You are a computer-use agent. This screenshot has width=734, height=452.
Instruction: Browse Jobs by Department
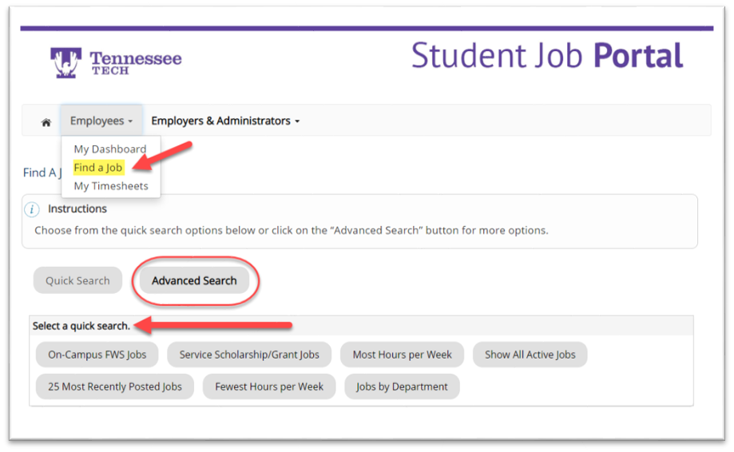402,387
